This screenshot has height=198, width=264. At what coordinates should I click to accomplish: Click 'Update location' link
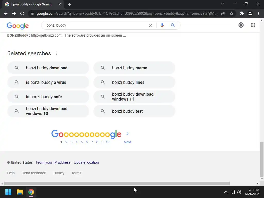[x=86, y=162]
